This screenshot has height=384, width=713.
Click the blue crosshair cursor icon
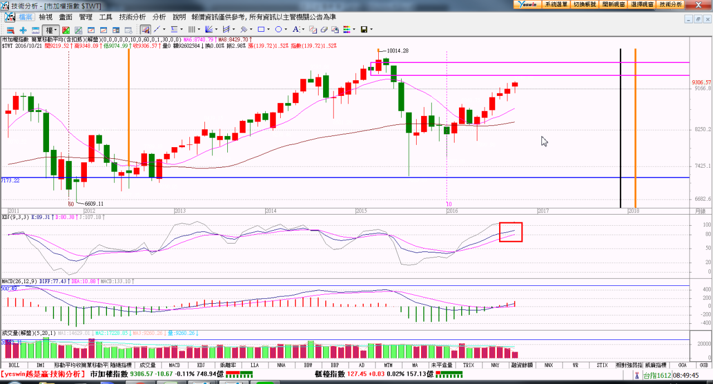[23, 30]
